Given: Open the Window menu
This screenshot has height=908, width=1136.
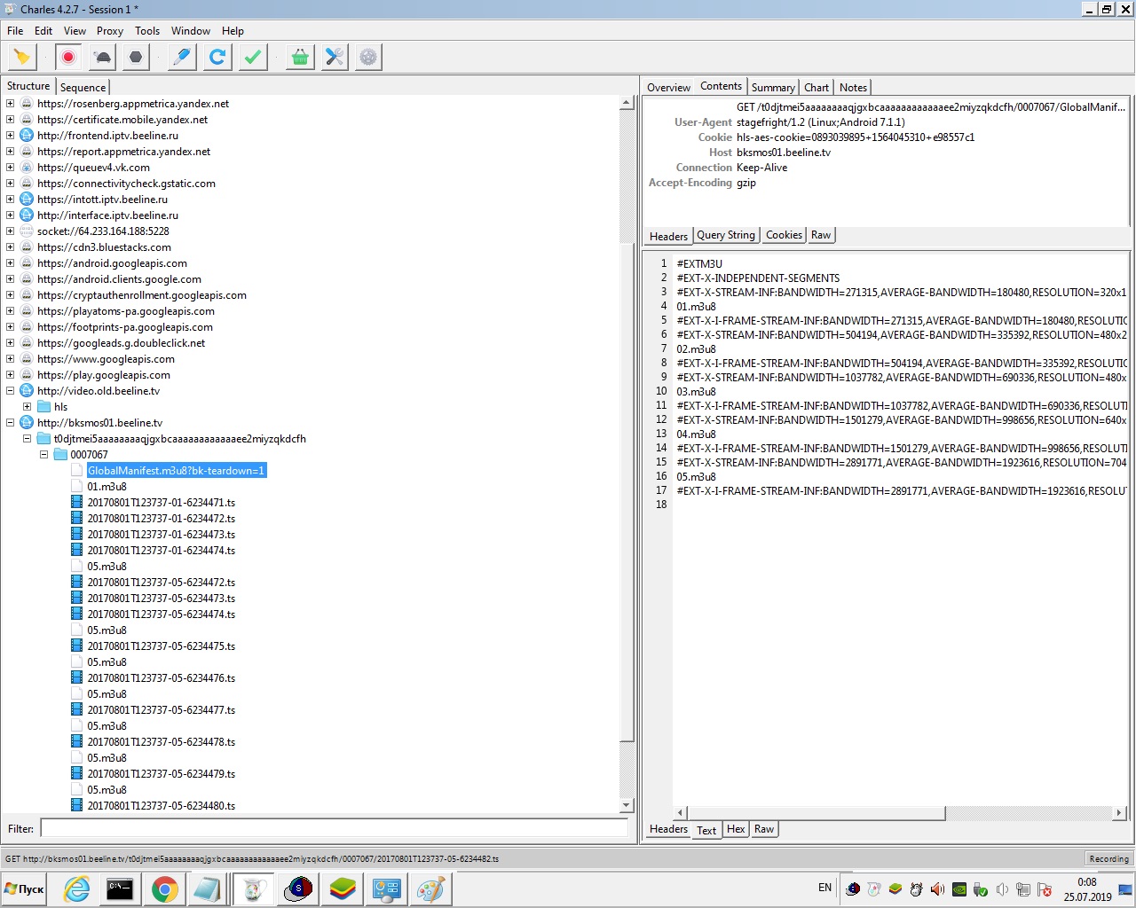Looking at the screenshot, I should pos(191,31).
